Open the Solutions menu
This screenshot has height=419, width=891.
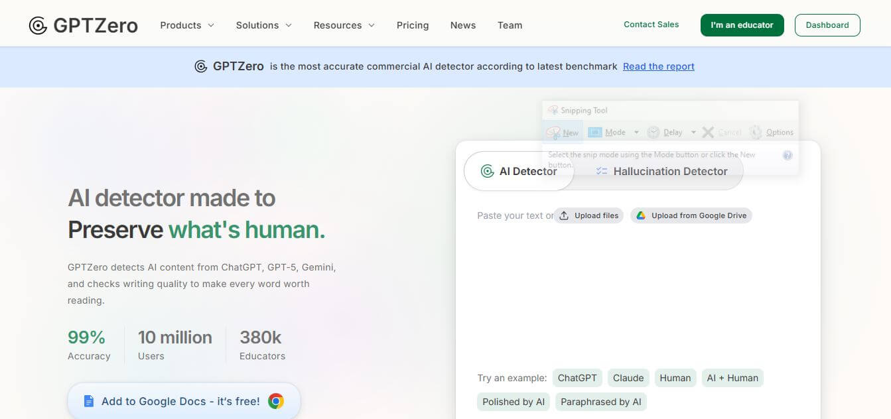pyautogui.click(x=263, y=25)
